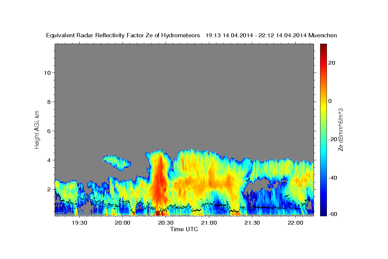Image resolution: width=388 pixels, height=259 pixels.
Task: Click the 'Muenchen' location in the title
Action: tap(323, 35)
